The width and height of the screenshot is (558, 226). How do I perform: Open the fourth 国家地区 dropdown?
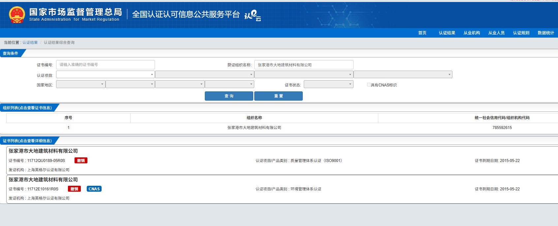pyautogui.click(x=230, y=84)
